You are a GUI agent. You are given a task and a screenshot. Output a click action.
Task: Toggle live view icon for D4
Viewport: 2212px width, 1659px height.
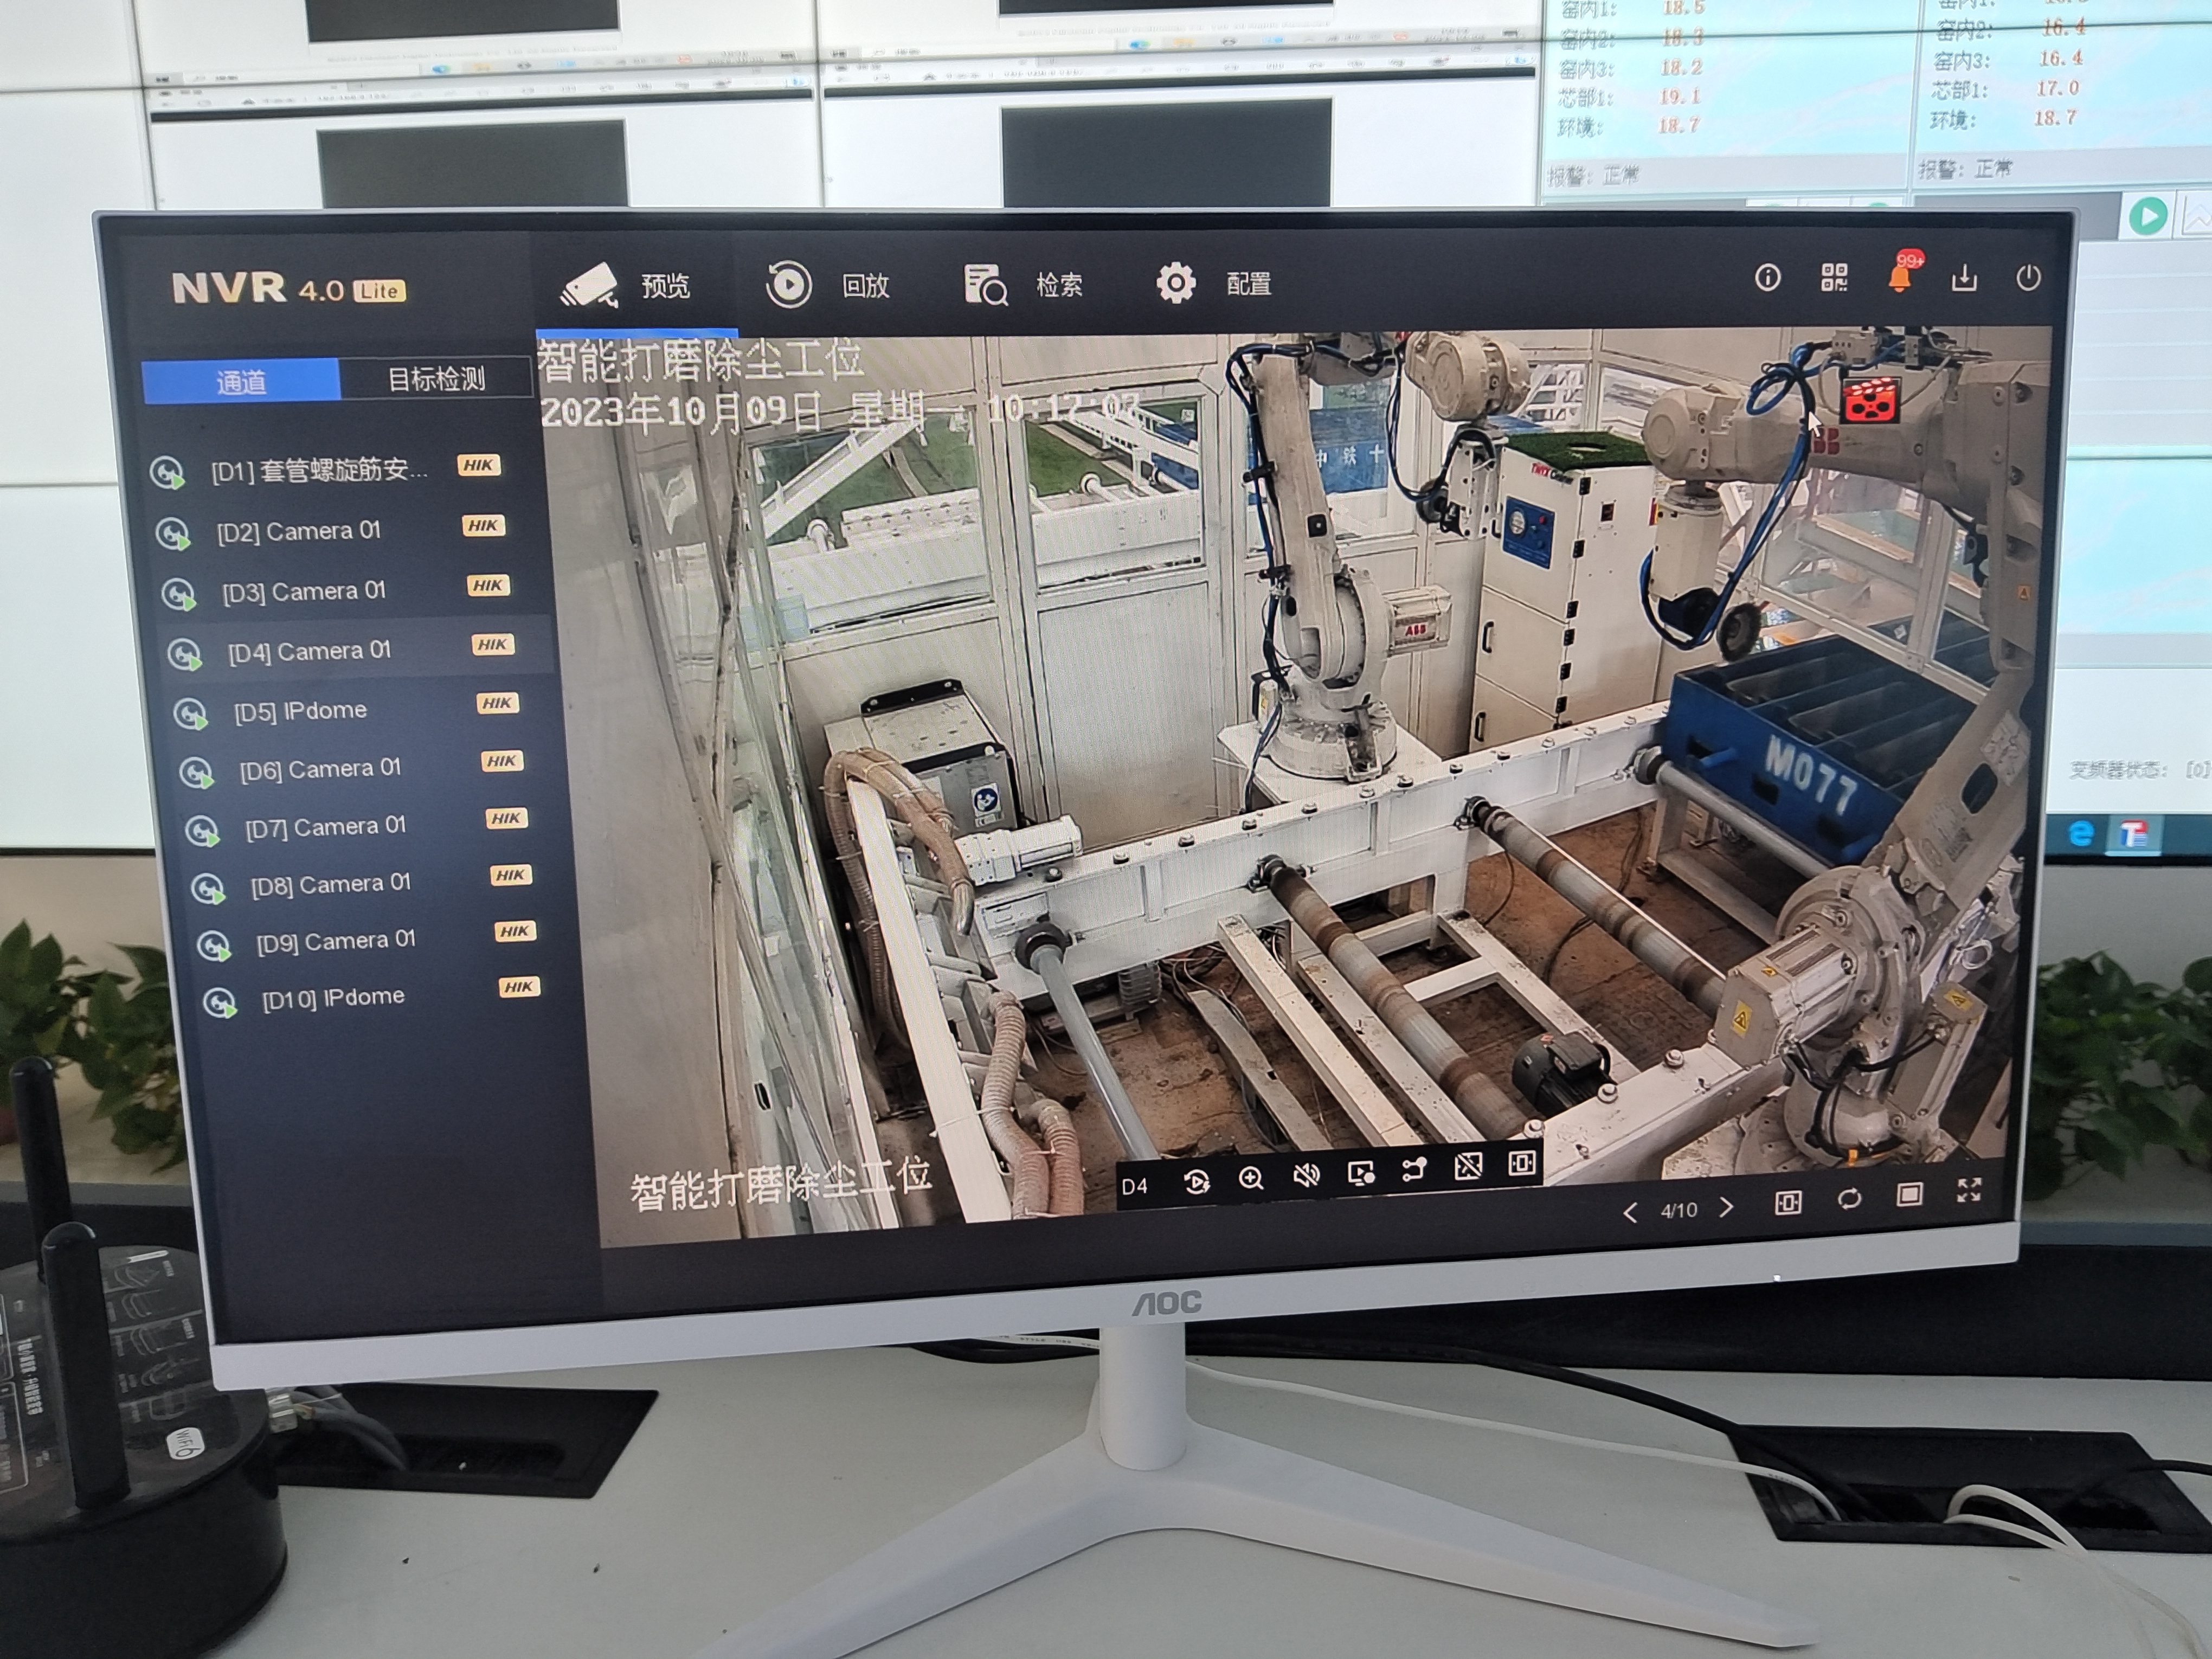pyautogui.click(x=184, y=654)
